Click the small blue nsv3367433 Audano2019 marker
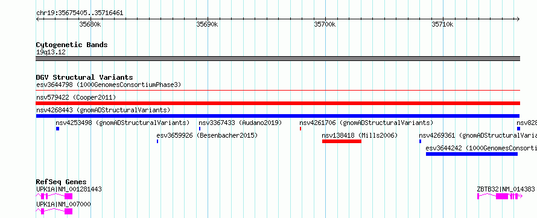 point(200,129)
